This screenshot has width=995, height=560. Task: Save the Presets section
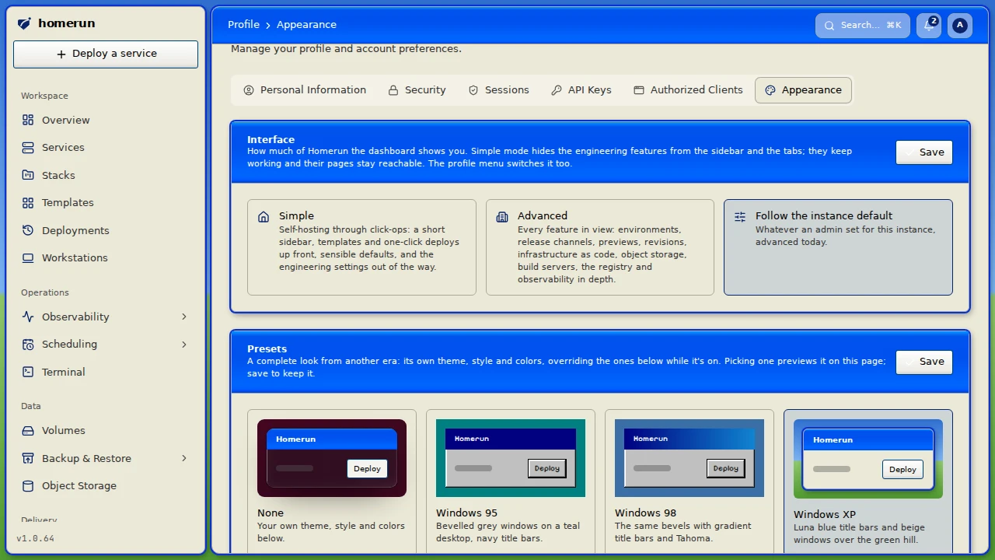(924, 362)
